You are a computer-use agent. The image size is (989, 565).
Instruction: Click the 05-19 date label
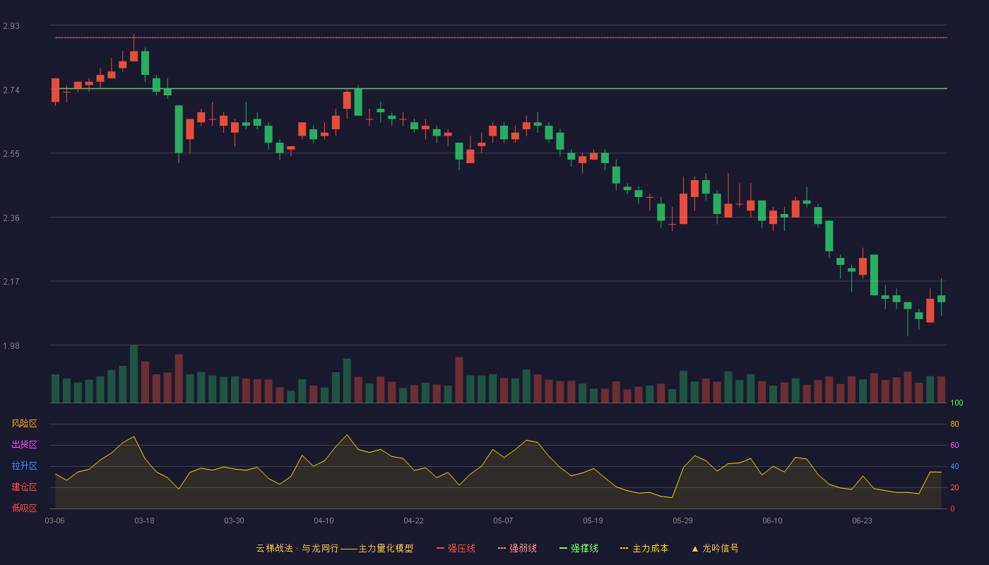click(x=593, y=521)
